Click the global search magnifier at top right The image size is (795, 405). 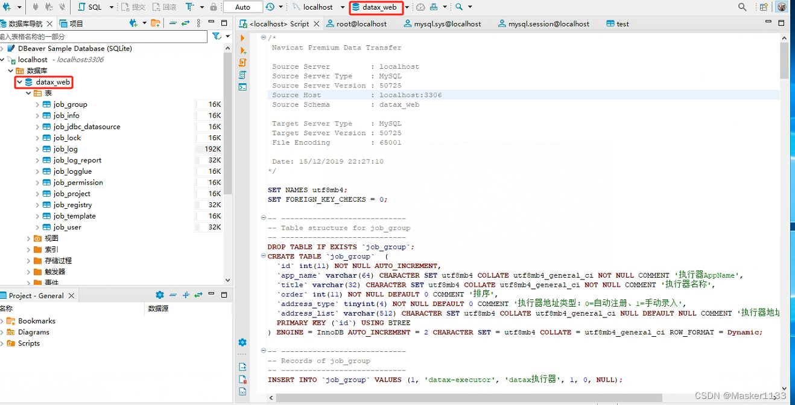pos(743,7)
